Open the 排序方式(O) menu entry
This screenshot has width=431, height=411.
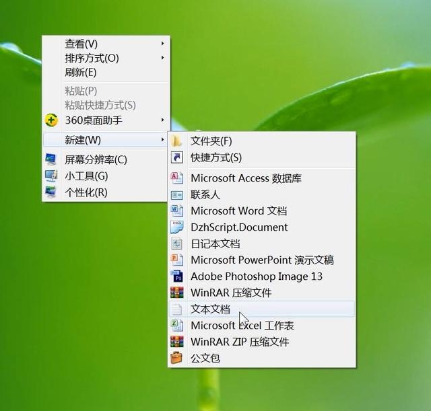(106, 58)
